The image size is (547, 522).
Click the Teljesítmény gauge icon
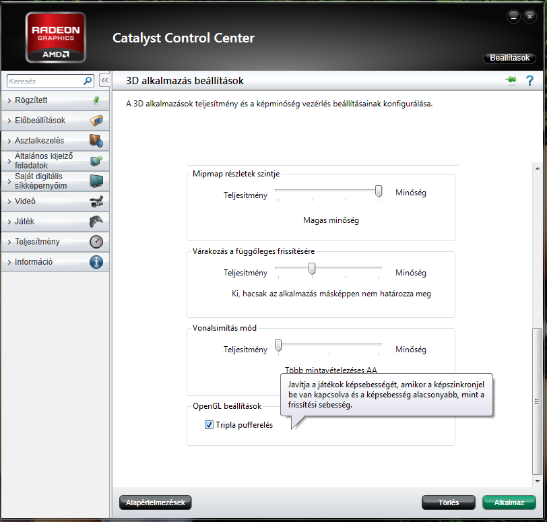coord(96,242)
